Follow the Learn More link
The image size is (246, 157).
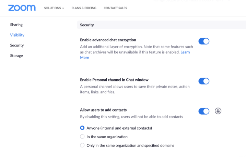(x=185, y=52)
